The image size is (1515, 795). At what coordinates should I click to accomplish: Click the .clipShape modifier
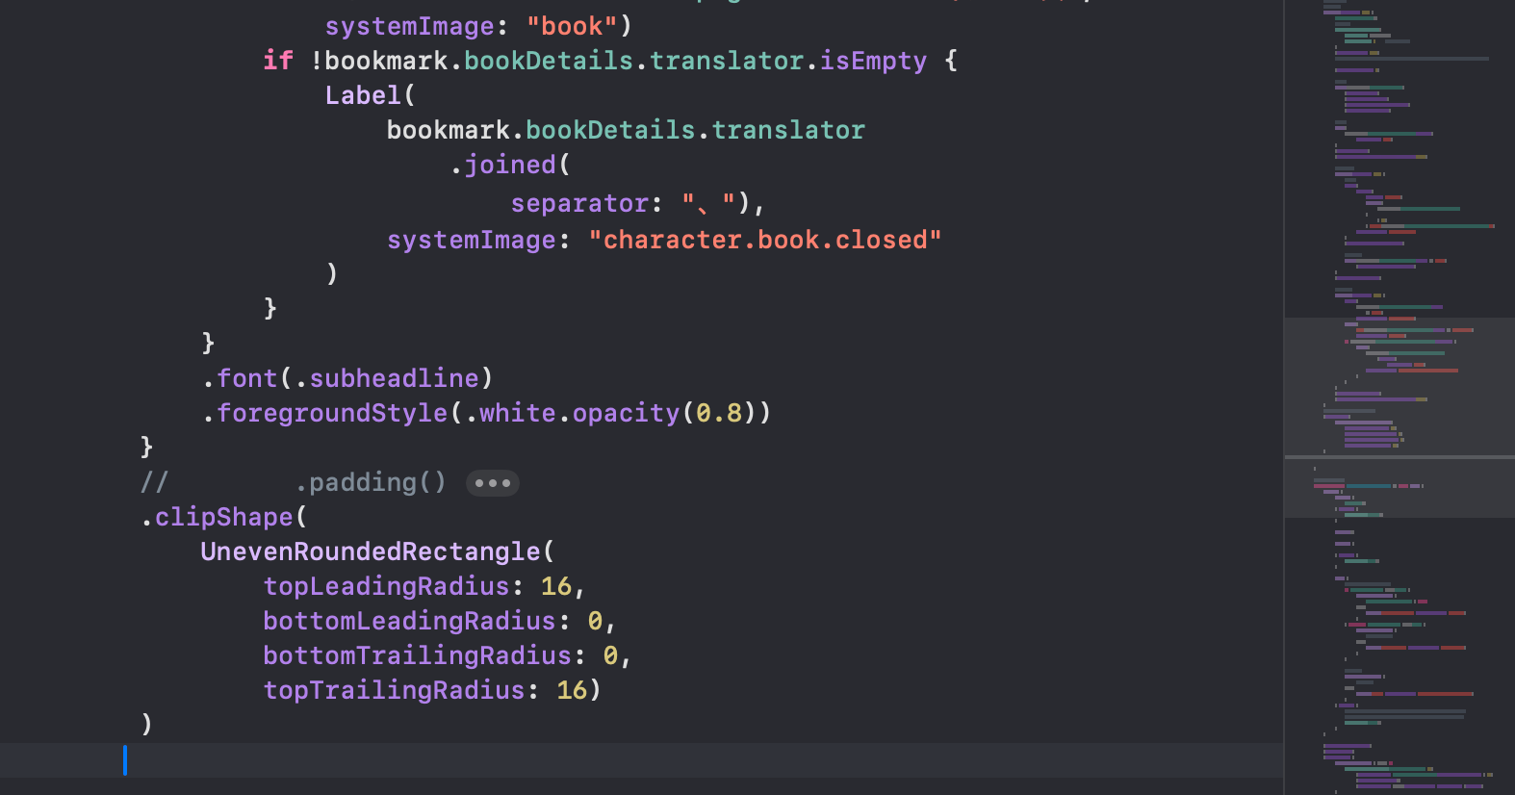(x=223, y=517)
